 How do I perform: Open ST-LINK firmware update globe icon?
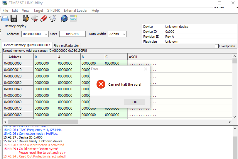click(64, 18)
